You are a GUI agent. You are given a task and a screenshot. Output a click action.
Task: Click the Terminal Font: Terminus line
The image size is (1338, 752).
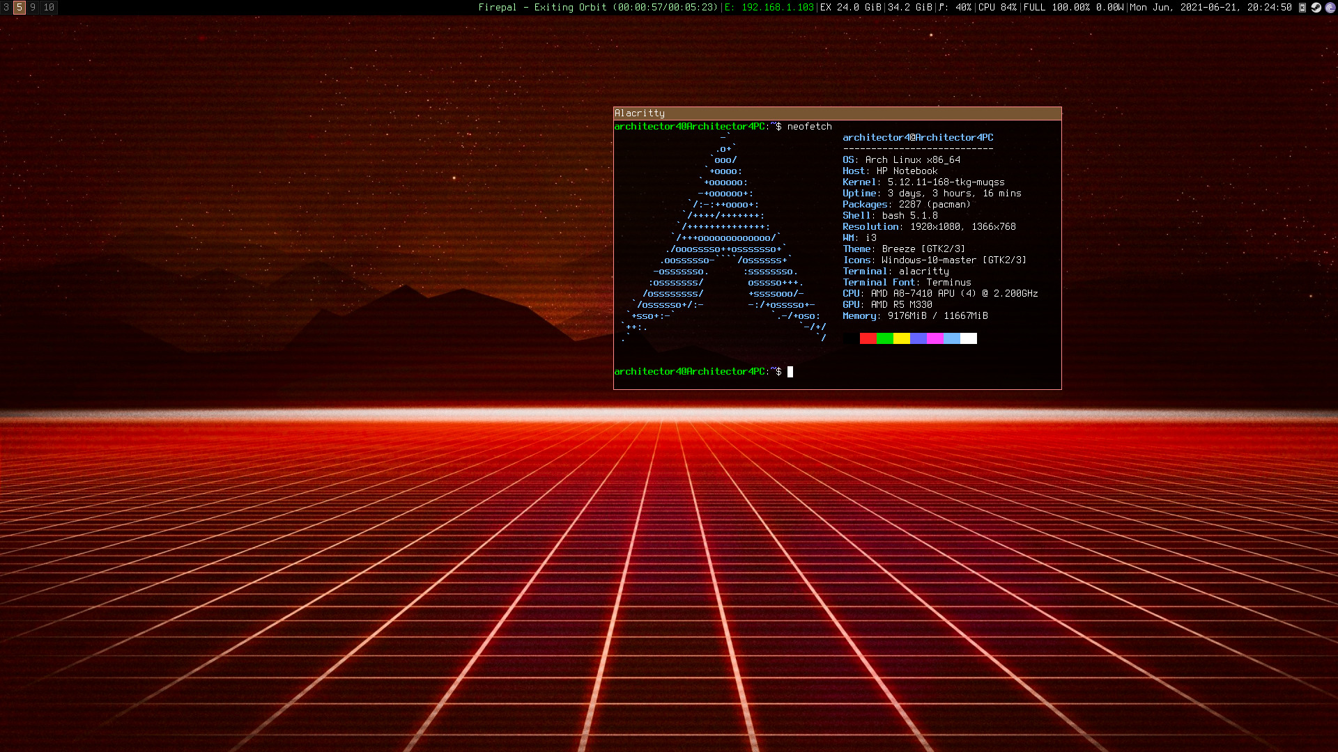907,283
